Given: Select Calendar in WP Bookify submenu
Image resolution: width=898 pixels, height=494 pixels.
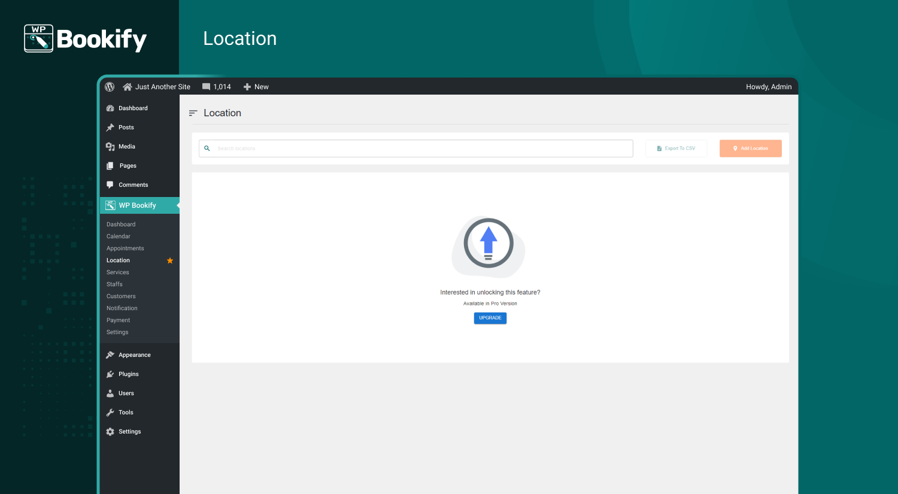Looking at the screenshot, I should (x=118, y=236).
